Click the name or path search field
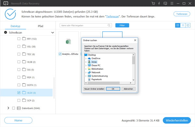The height and width of the screenshot is (127, 195). click(x=85, y=25)
